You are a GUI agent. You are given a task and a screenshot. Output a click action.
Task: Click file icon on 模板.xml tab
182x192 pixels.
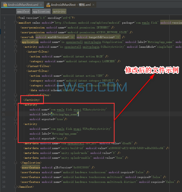(48, 5)
